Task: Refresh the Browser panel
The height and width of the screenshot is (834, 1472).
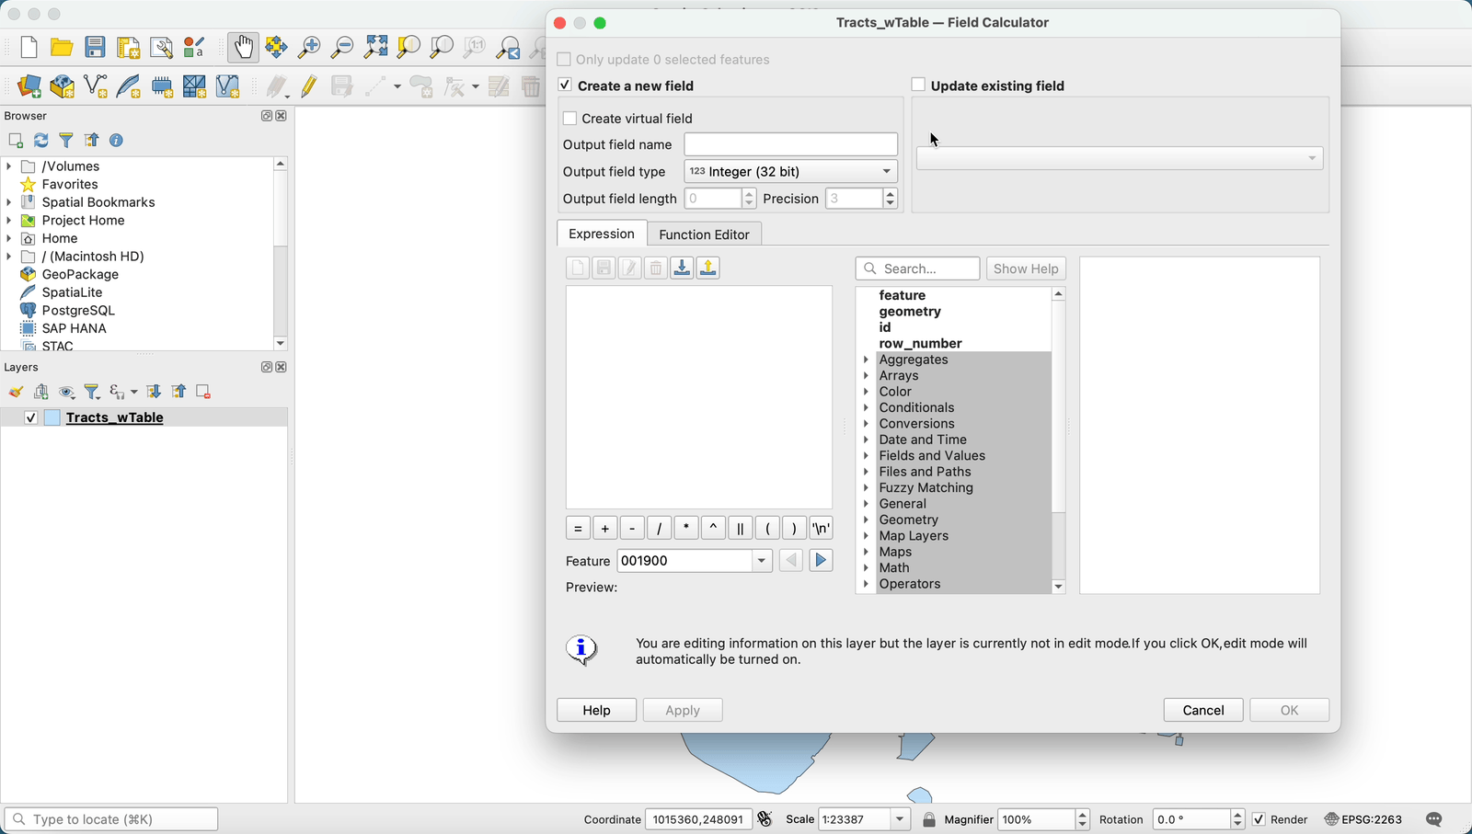Action: (x=40, y=140)
